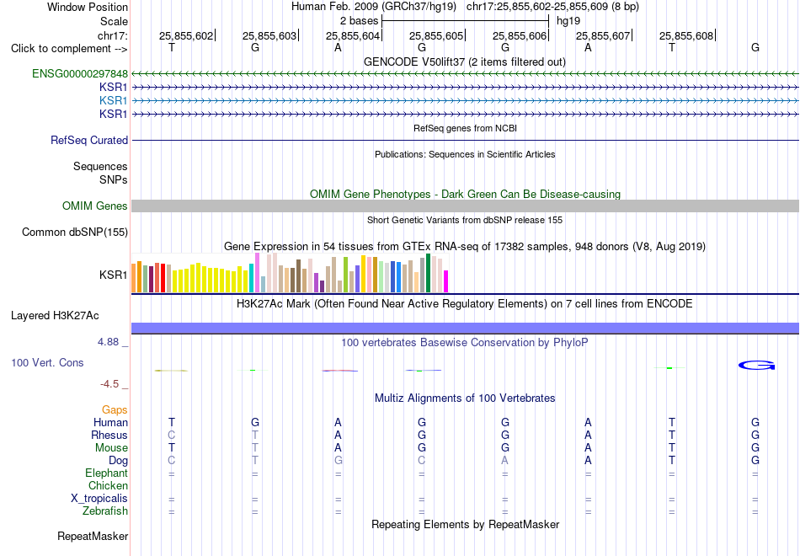Click the 'Click to complement -->' label
The image size is (800, 556).
(x=69, y=49)
